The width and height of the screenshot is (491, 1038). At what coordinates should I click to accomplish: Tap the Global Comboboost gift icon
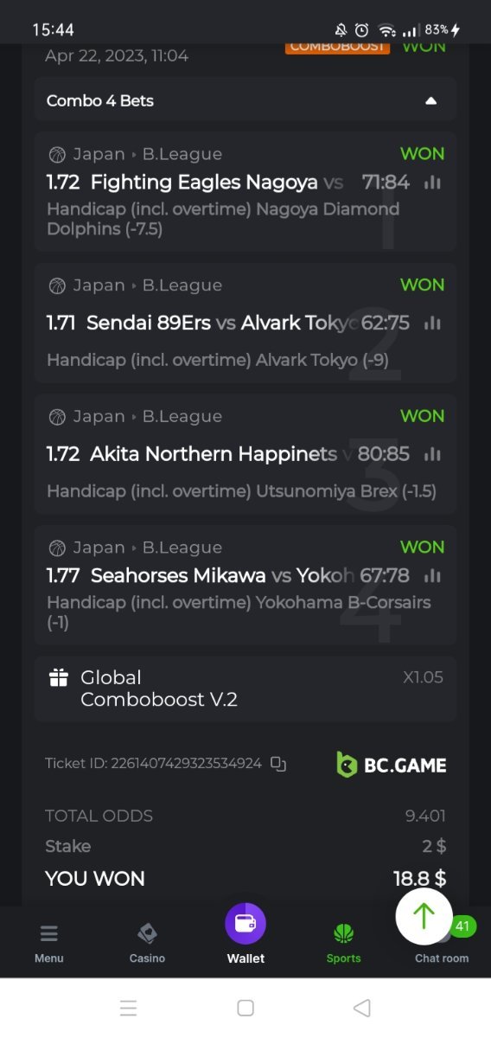pos(58,677)
